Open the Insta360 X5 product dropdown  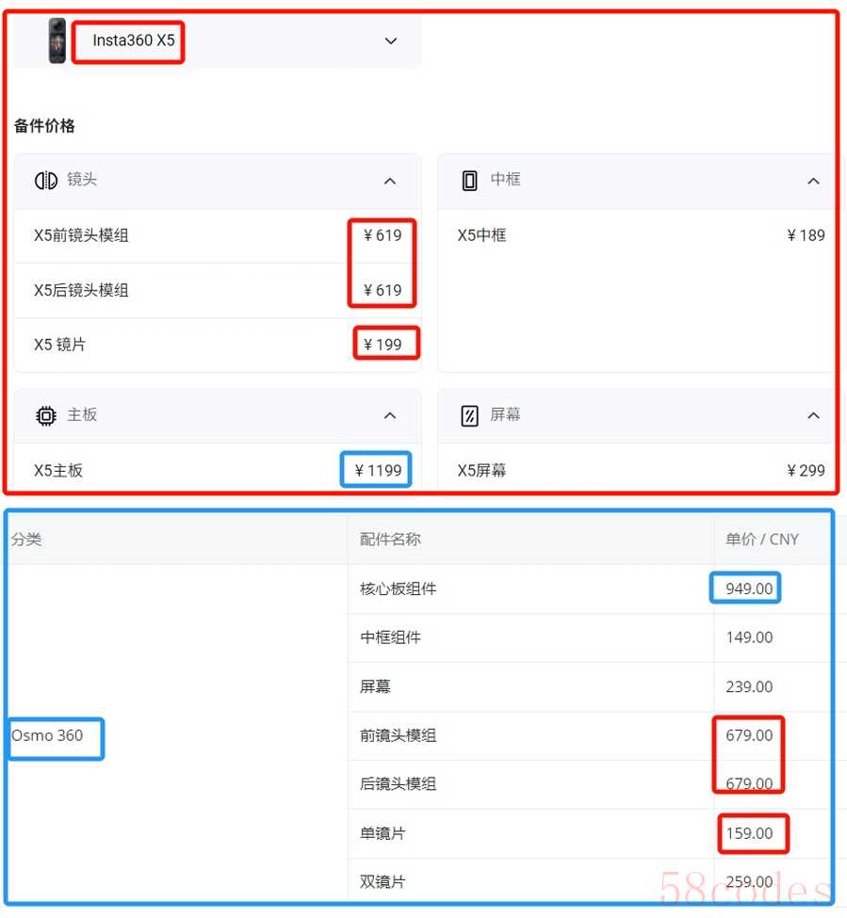click(x=217, y=41)
